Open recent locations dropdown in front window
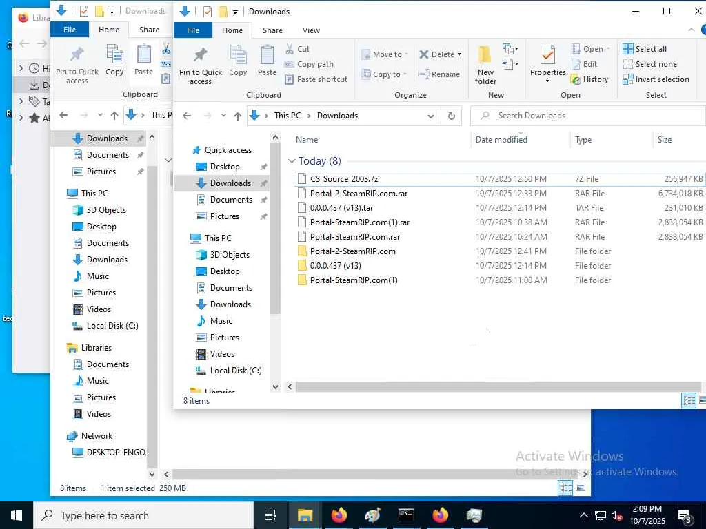The image size is (706, 529). [x=223, y=116]
